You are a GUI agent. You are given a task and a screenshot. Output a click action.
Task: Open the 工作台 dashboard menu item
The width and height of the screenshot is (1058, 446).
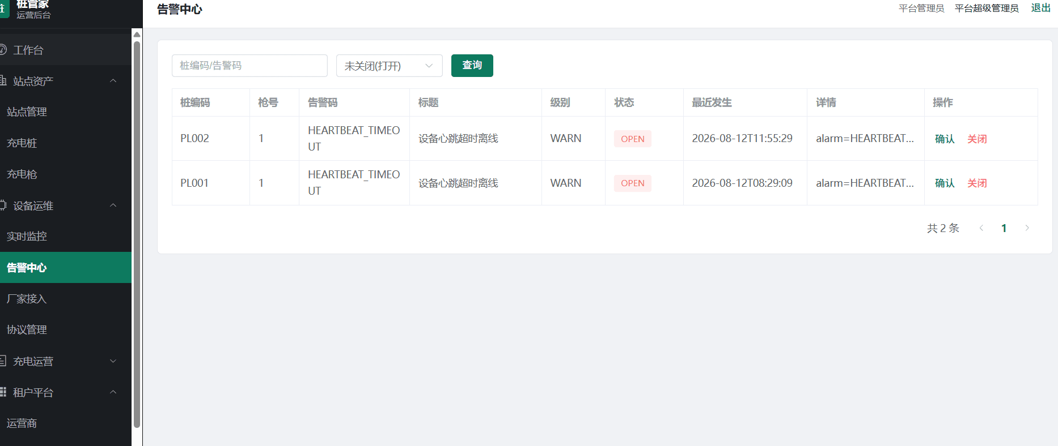(x=66, y=50)
